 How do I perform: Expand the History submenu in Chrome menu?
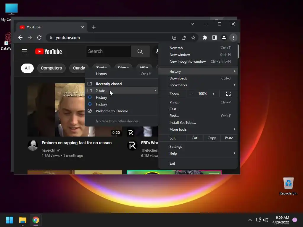198,72
